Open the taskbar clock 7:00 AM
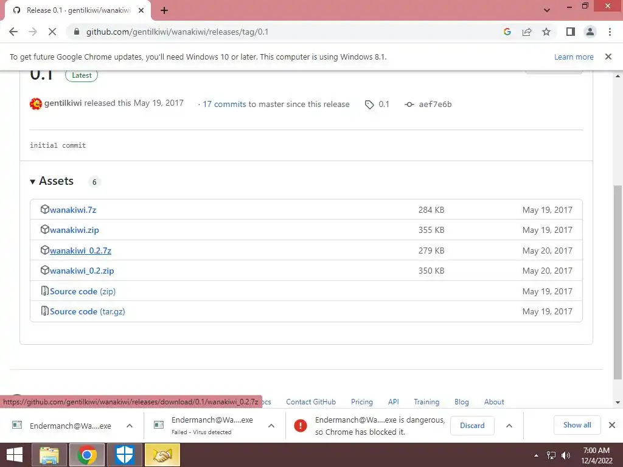Image resolution: width=623 pixels, height=467 pixels. click(x=596, y=455)
